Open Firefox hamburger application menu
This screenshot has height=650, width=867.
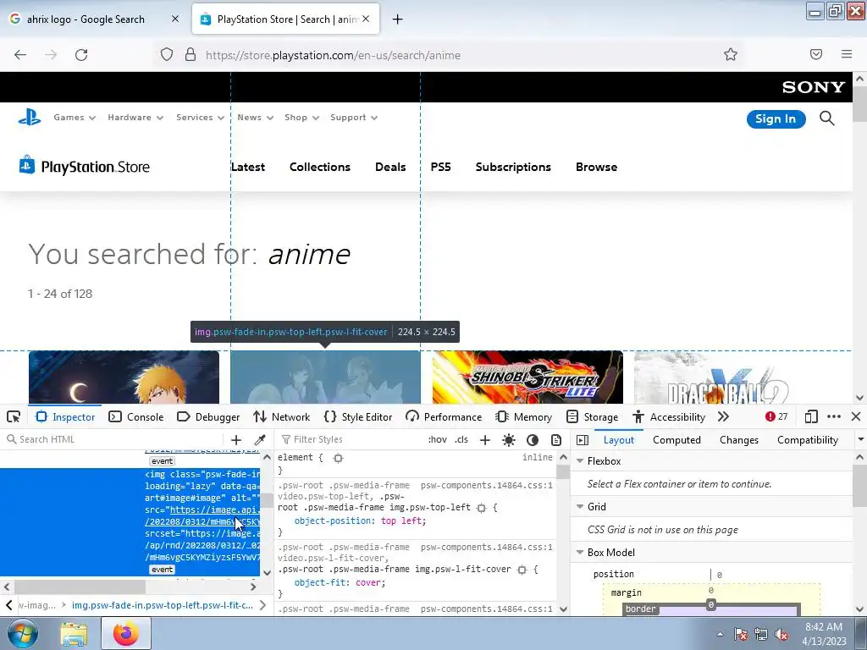[x=847, y=54]
